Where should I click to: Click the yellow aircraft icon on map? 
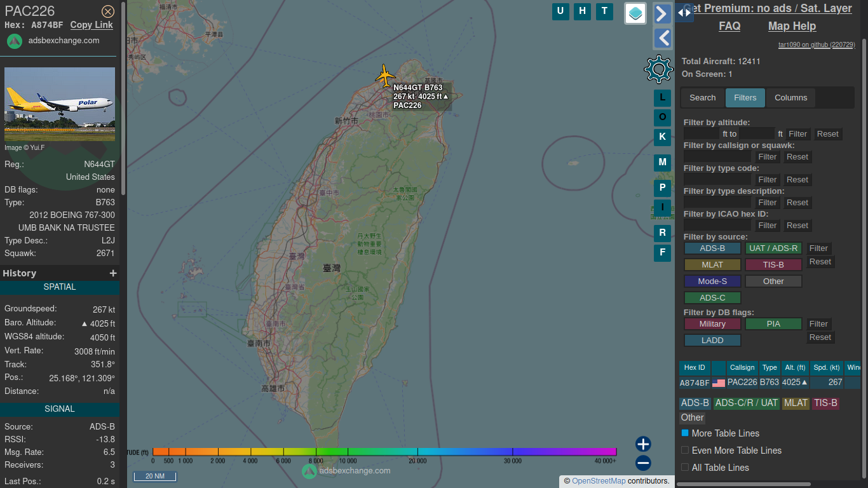tap(384, 76)
